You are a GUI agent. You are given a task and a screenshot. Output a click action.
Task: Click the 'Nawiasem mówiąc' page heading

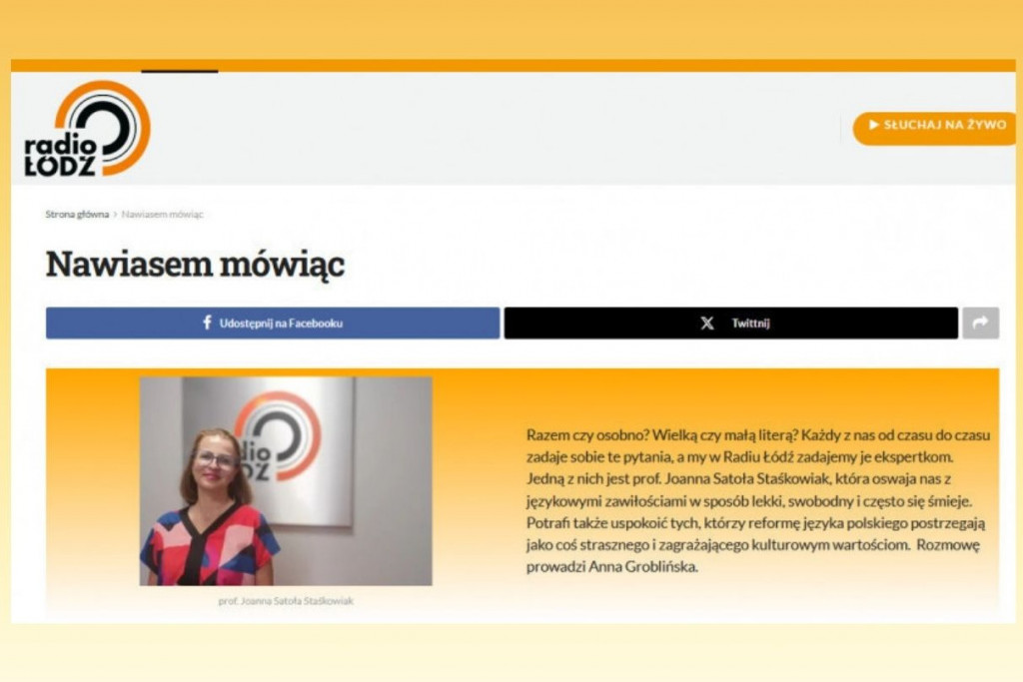point(195,265)
